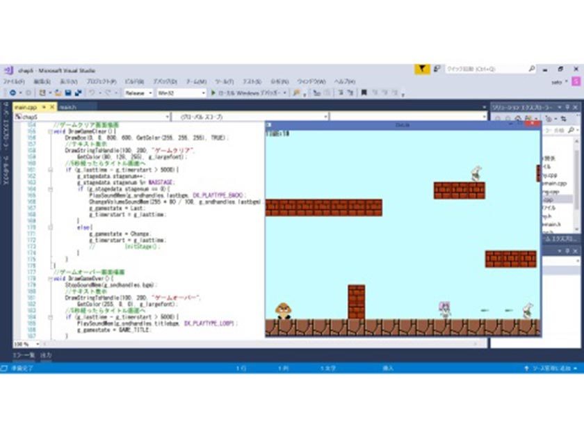Start the Local Windows Debugger

(x=246, y=92)
